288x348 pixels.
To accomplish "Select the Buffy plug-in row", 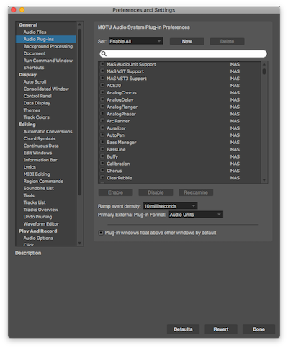I will click(x=179, y=156).
